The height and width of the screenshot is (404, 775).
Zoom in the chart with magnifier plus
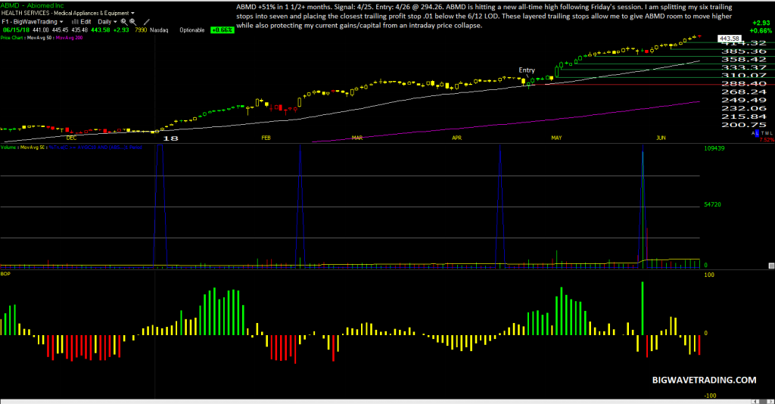click(124, 22)
